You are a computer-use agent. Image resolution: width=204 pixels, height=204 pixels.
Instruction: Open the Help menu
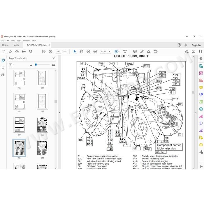pyautogui.click(x=34, y=41)
